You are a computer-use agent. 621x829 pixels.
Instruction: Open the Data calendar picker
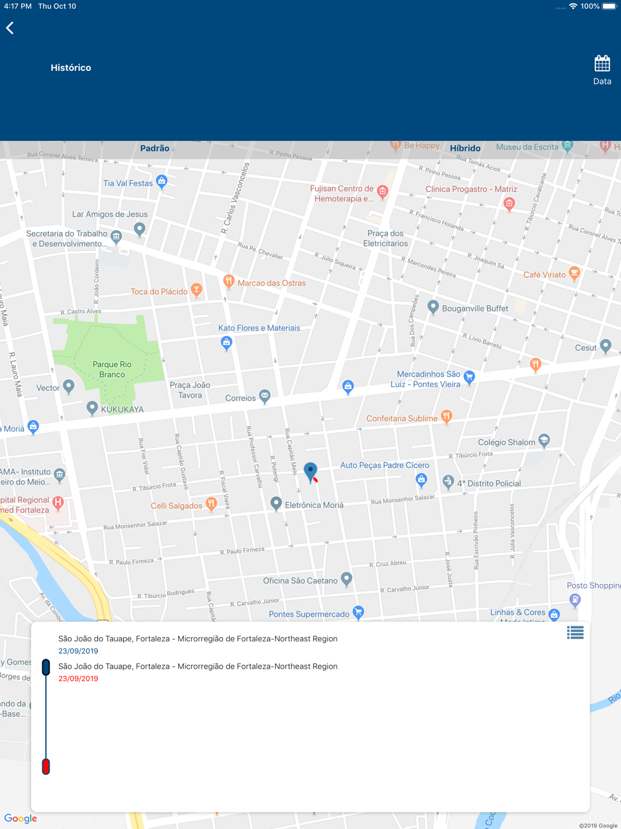pos(602,70)
